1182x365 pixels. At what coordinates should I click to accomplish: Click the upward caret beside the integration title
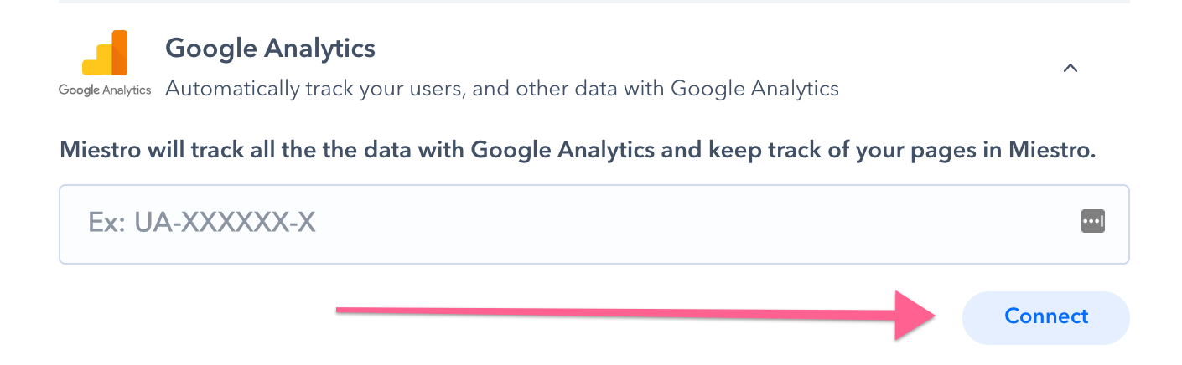tap(1070, 69)
